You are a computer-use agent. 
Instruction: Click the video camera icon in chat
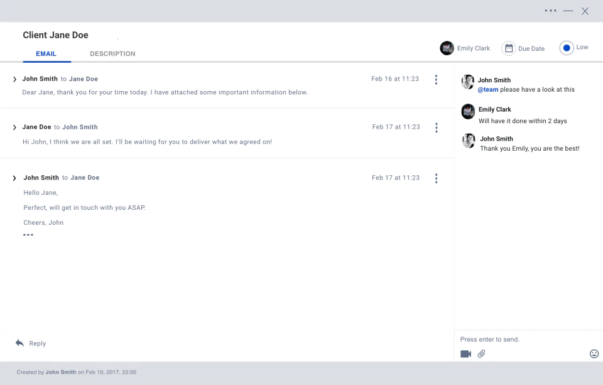465,354
